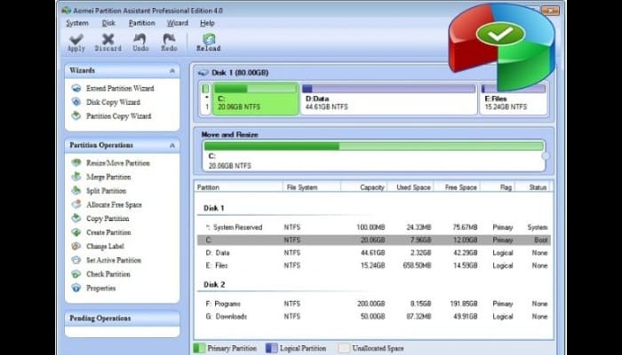The width and height of the screenshot is (622, 355).
Task: Select the G: Downloads partition row
Action: click(x=374, y=317)
